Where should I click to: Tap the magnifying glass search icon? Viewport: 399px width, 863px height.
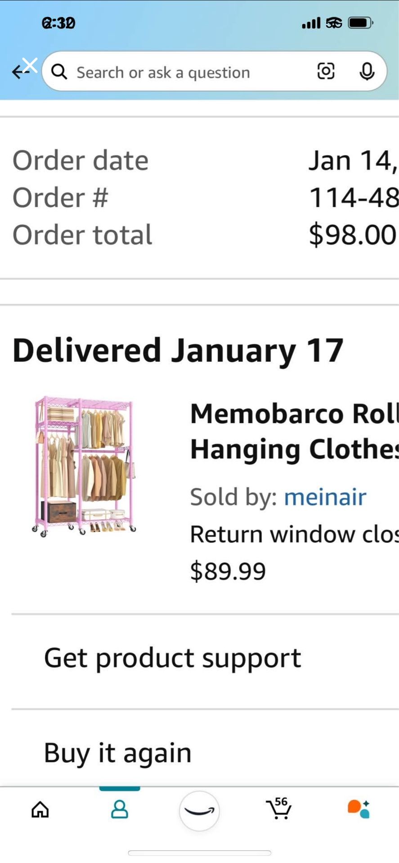click(x=59, y=72)
